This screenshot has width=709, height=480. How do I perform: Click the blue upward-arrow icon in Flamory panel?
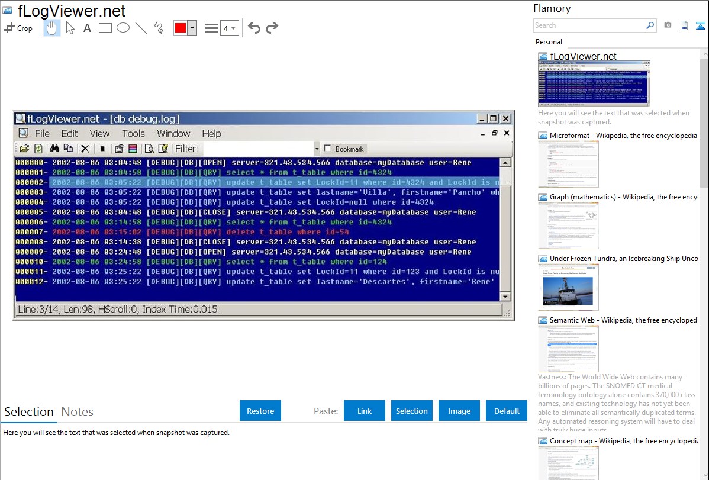pos(700,25)
